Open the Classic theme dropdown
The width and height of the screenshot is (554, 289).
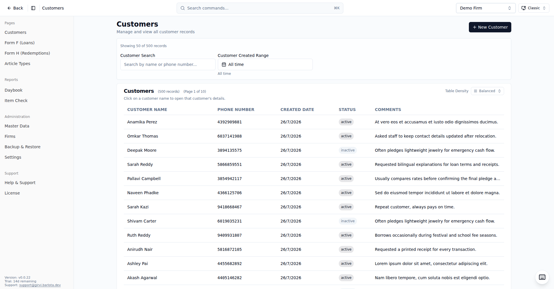point(534,8)
